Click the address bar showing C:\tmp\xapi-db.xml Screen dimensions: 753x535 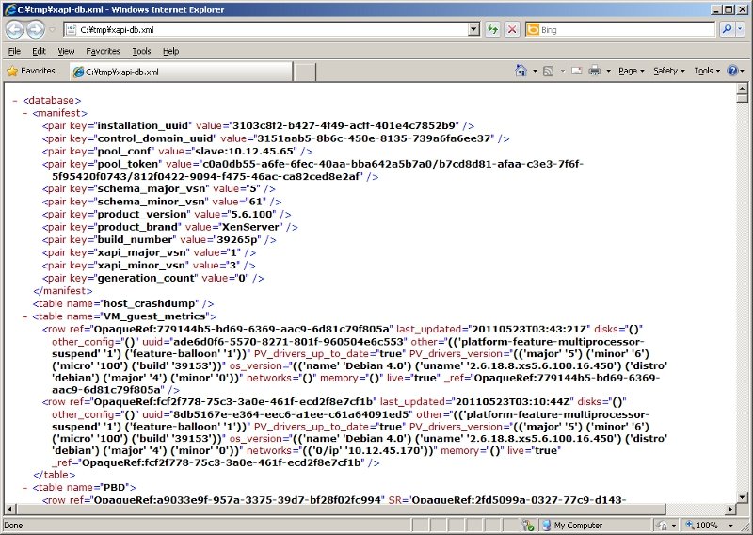(x=266, y=30)
